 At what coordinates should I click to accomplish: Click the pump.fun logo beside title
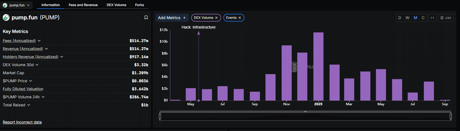coord(6,17)
